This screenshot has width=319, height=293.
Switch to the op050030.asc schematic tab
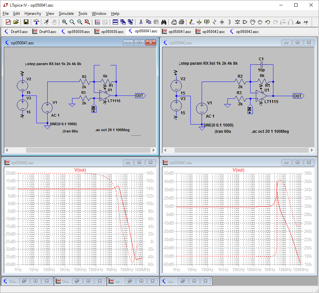click(75, 31)
